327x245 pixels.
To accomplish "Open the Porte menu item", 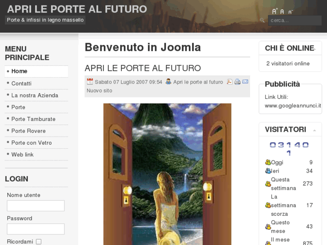I will pos(36,107).
